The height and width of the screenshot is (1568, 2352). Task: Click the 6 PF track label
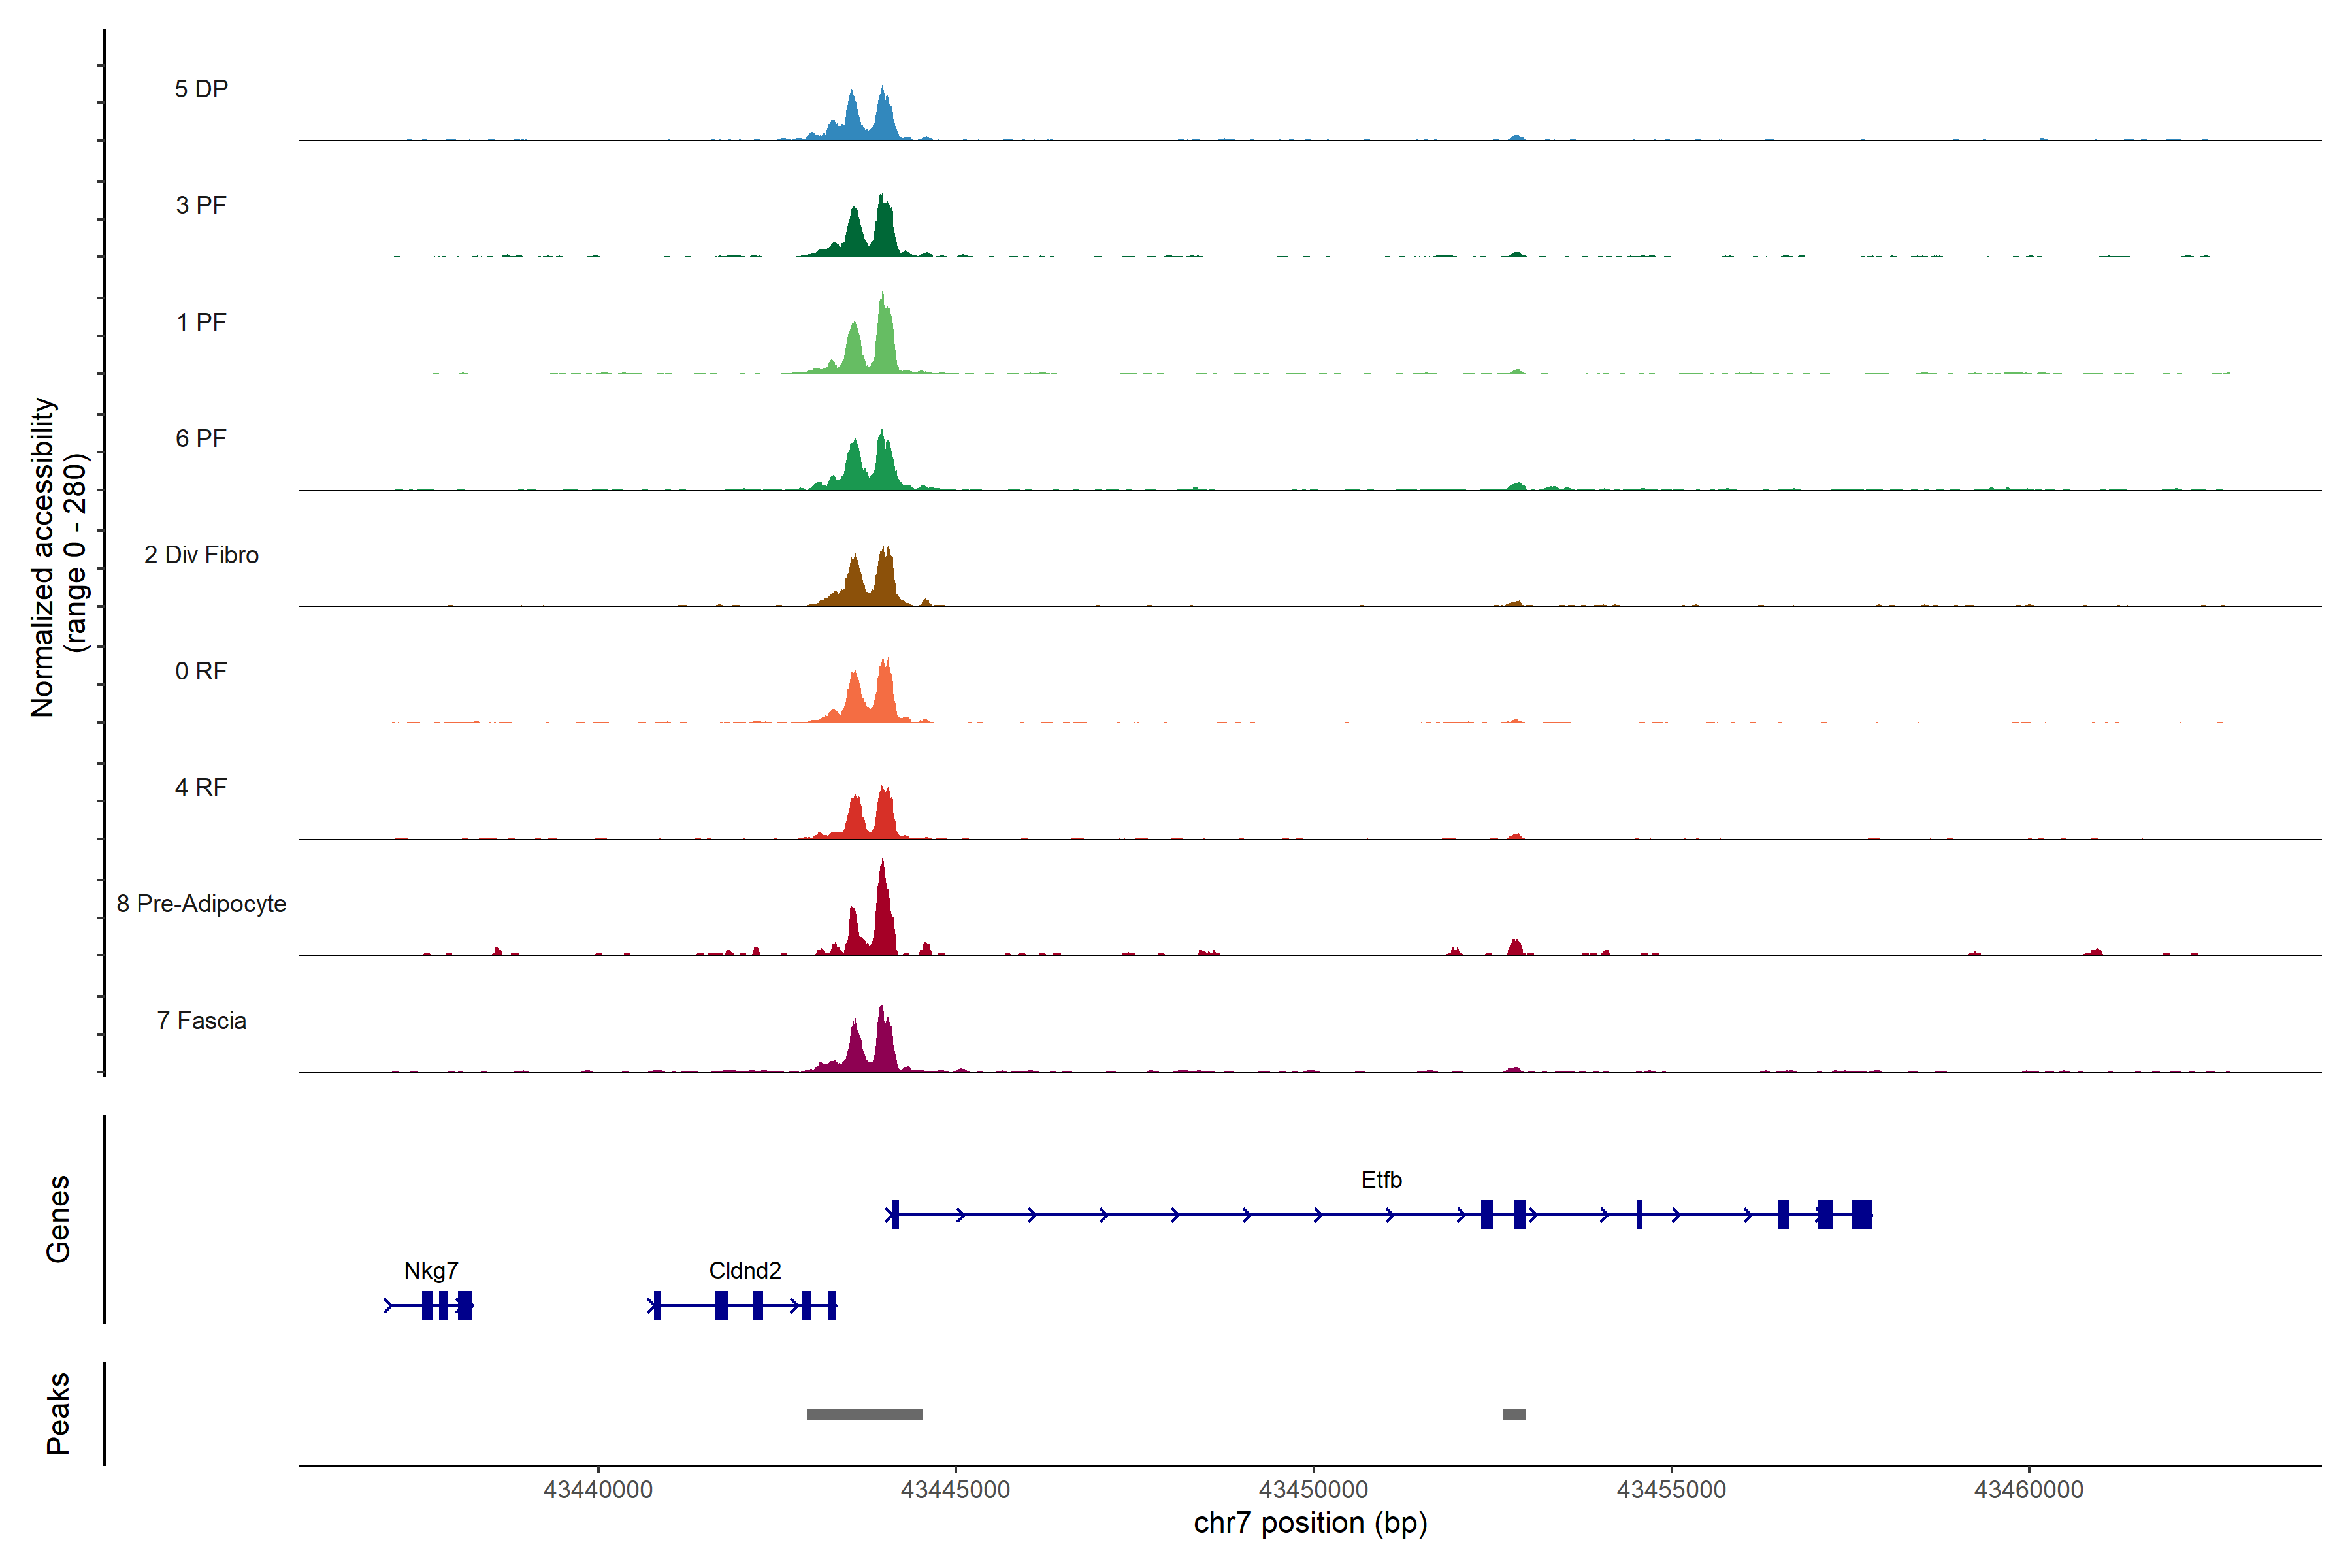201,438
